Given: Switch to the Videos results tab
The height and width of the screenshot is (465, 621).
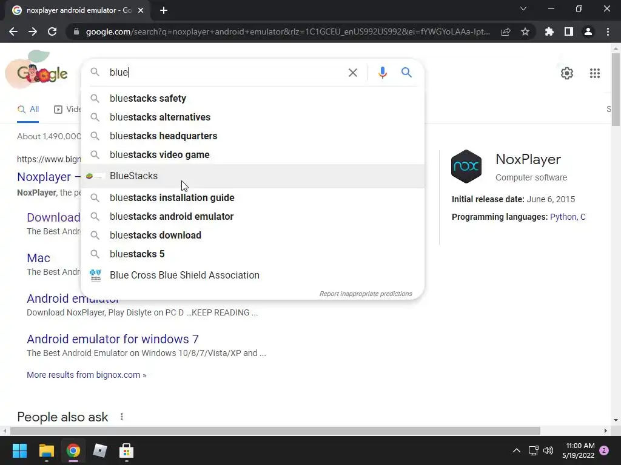Looking at the screenshot, I should pos(67,110).
